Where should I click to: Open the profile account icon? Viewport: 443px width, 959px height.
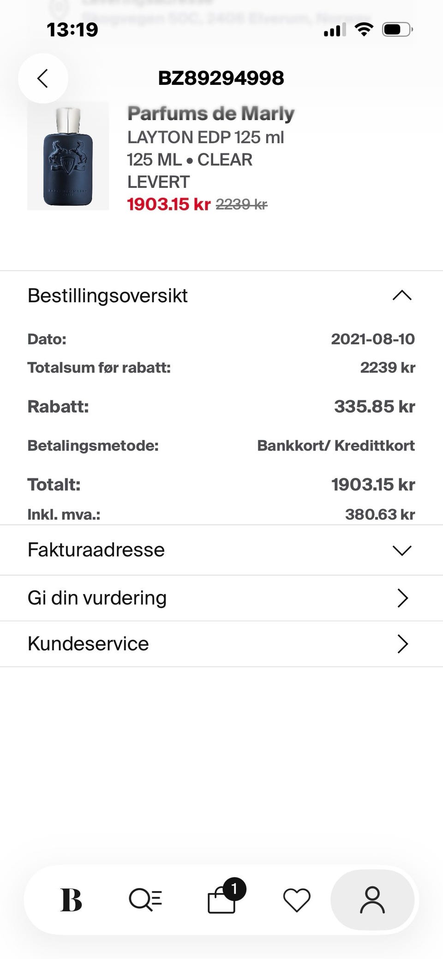372,900
